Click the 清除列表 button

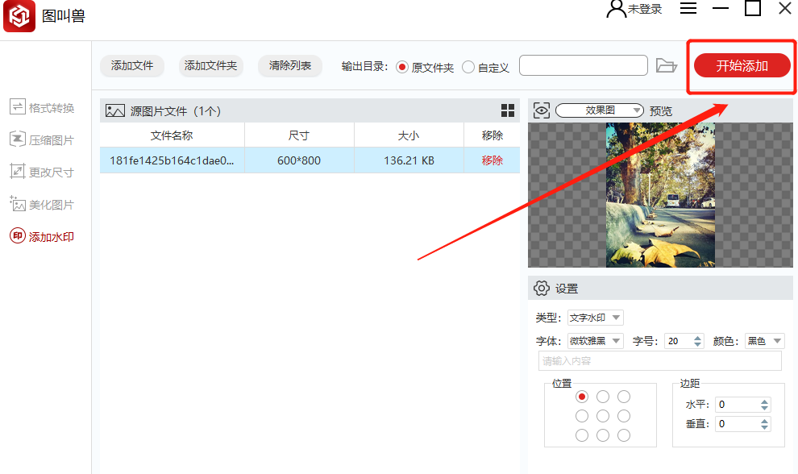click(x=290, y=65)
